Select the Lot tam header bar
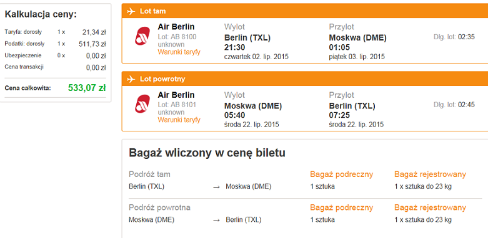Screen dimensions: 488x238 pos(305,11)
